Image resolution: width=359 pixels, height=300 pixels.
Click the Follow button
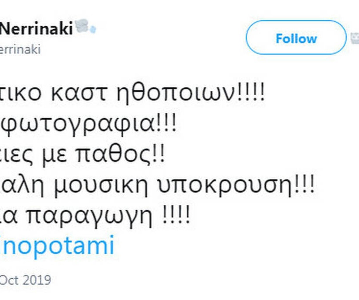(x=296, y=38)
